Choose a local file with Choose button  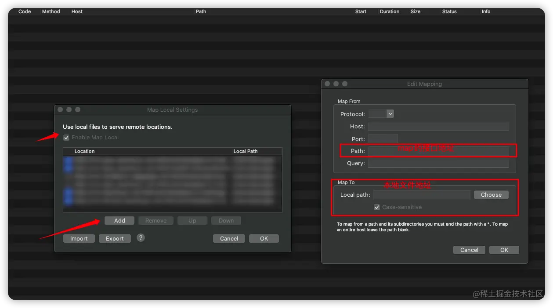point(491,195)
